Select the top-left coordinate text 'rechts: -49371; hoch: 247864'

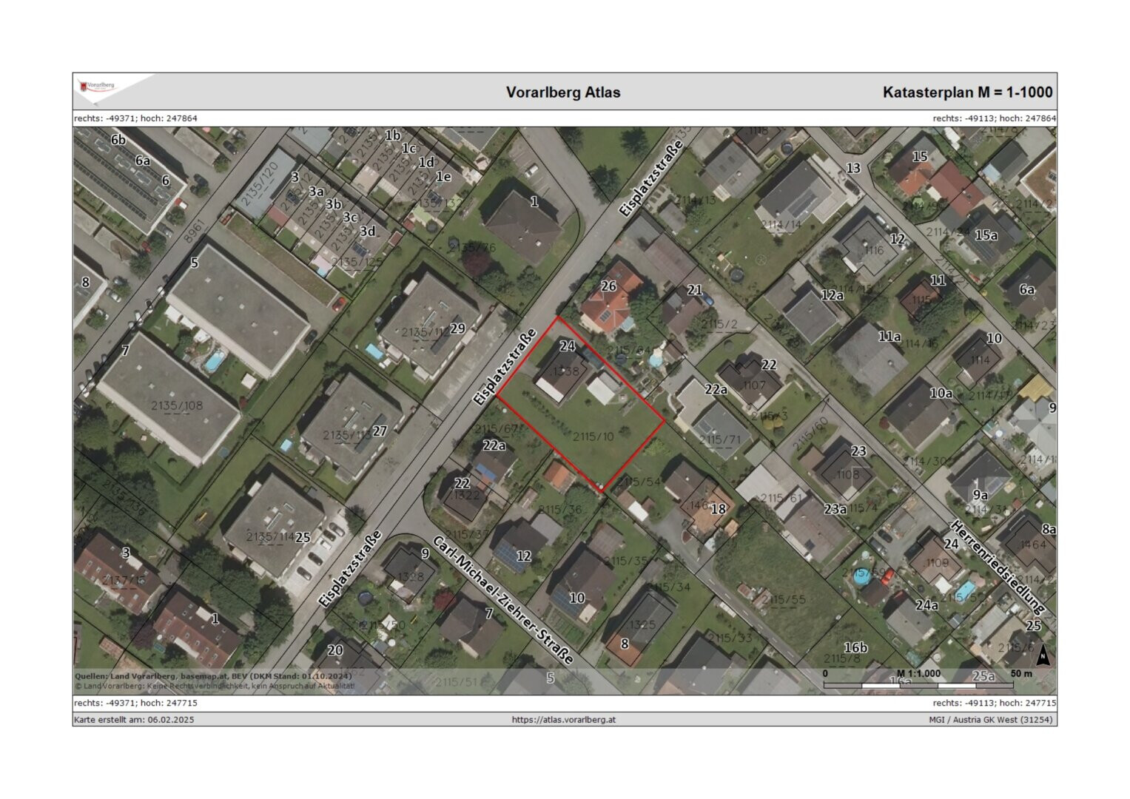[x=135, y=118]
